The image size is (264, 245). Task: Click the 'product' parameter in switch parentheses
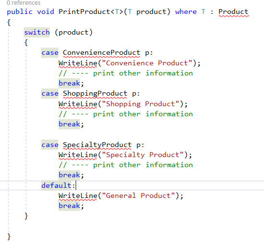(x=73, y=32)
